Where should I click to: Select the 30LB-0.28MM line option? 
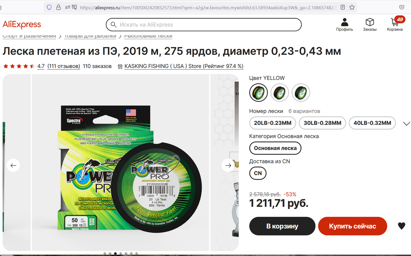coord(322,123)
